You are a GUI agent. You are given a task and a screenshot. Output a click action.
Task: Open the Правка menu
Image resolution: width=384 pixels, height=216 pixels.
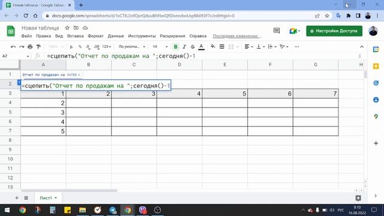(x=43, y=36)
